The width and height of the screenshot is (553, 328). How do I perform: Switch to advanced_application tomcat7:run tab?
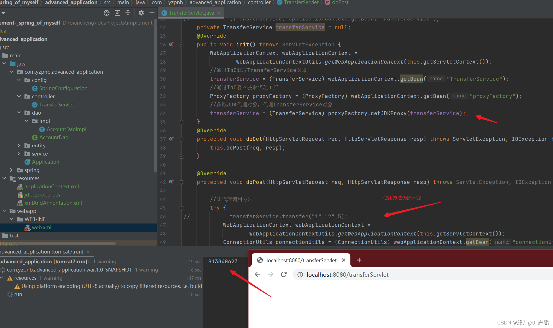[42, 252]
